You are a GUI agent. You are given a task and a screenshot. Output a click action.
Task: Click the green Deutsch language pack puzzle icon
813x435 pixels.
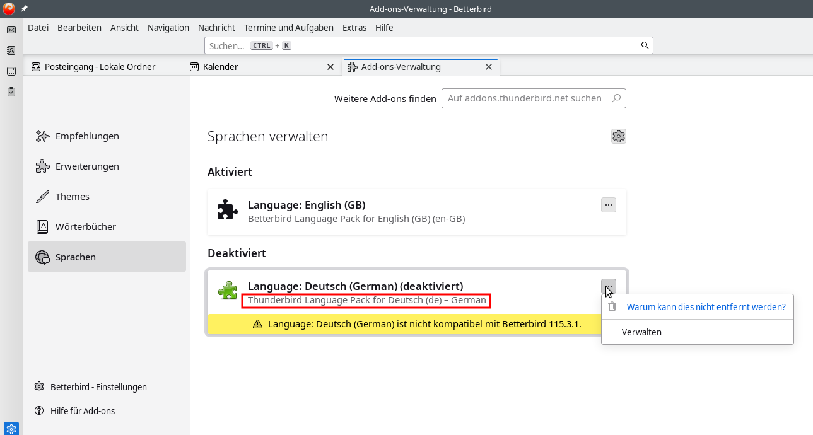pos(227,290)
